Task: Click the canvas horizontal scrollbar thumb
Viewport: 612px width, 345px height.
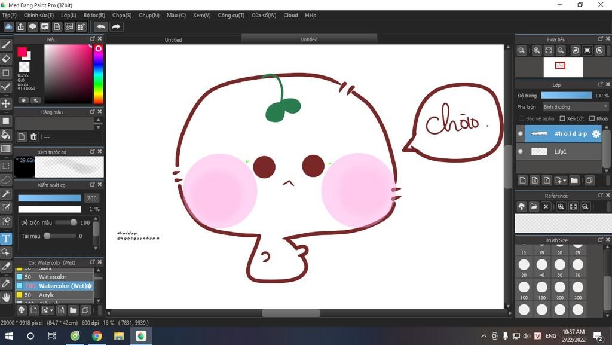Action: (x=291, y=313)
